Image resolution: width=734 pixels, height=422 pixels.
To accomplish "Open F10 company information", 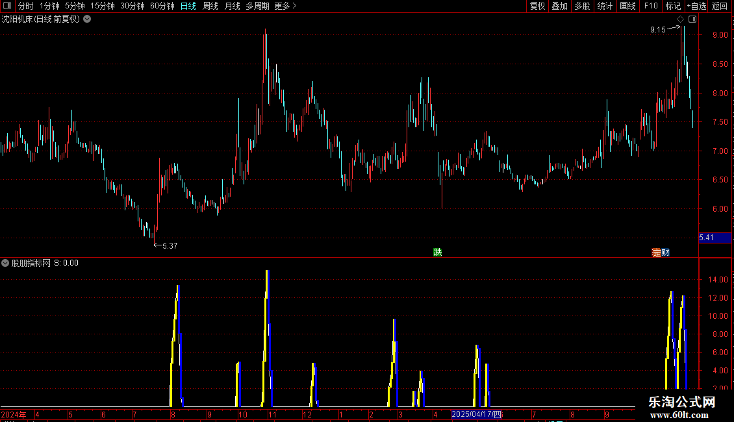I will 651,6.
